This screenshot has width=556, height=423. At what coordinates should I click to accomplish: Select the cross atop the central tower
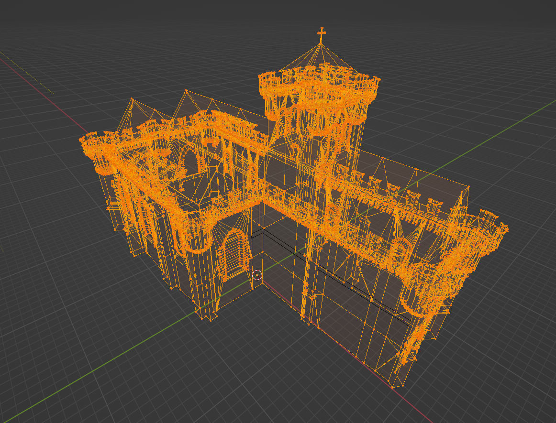pyautogui.click(x=321, y=35)
